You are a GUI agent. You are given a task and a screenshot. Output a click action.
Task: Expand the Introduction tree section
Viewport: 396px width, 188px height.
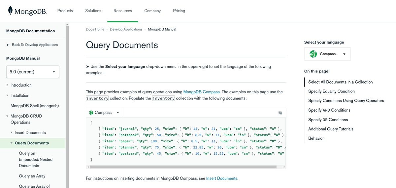point(8,85)
